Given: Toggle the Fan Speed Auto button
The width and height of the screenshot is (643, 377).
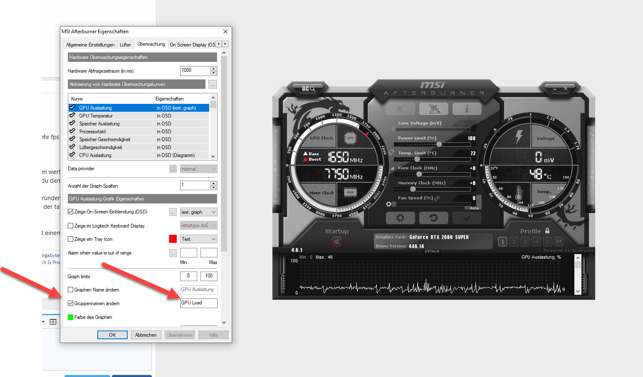Looking at the screenshot, I should [475, 208].
